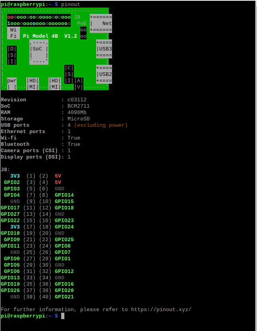The width and height of the screenshot is (257, 331).
Task: Click the '5V' label at pin (4)
Action: (58, 182)
